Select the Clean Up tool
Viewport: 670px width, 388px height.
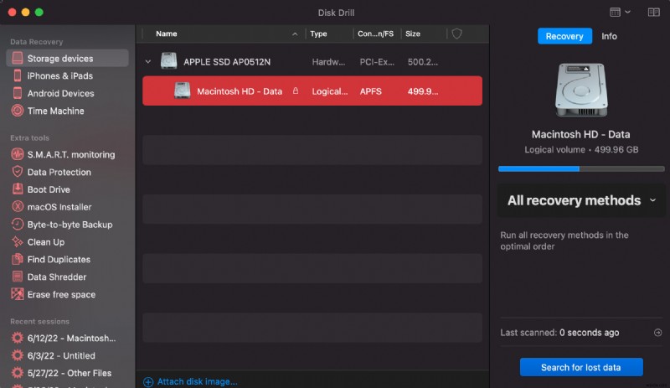tap(45, 242)
